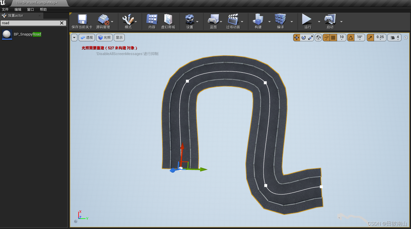Click the Lit (光照) view mode button
This screenshot has height=229, width=411.
click(104, 38)
